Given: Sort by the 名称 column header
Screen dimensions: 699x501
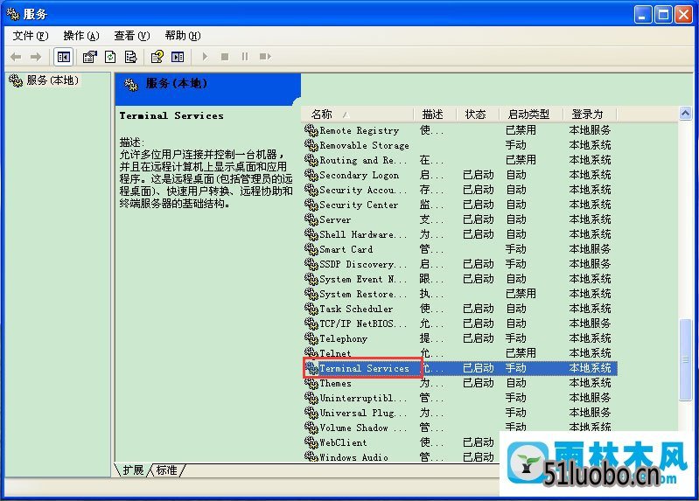Looking at the screenshot, I should click(x=358, y=115).
